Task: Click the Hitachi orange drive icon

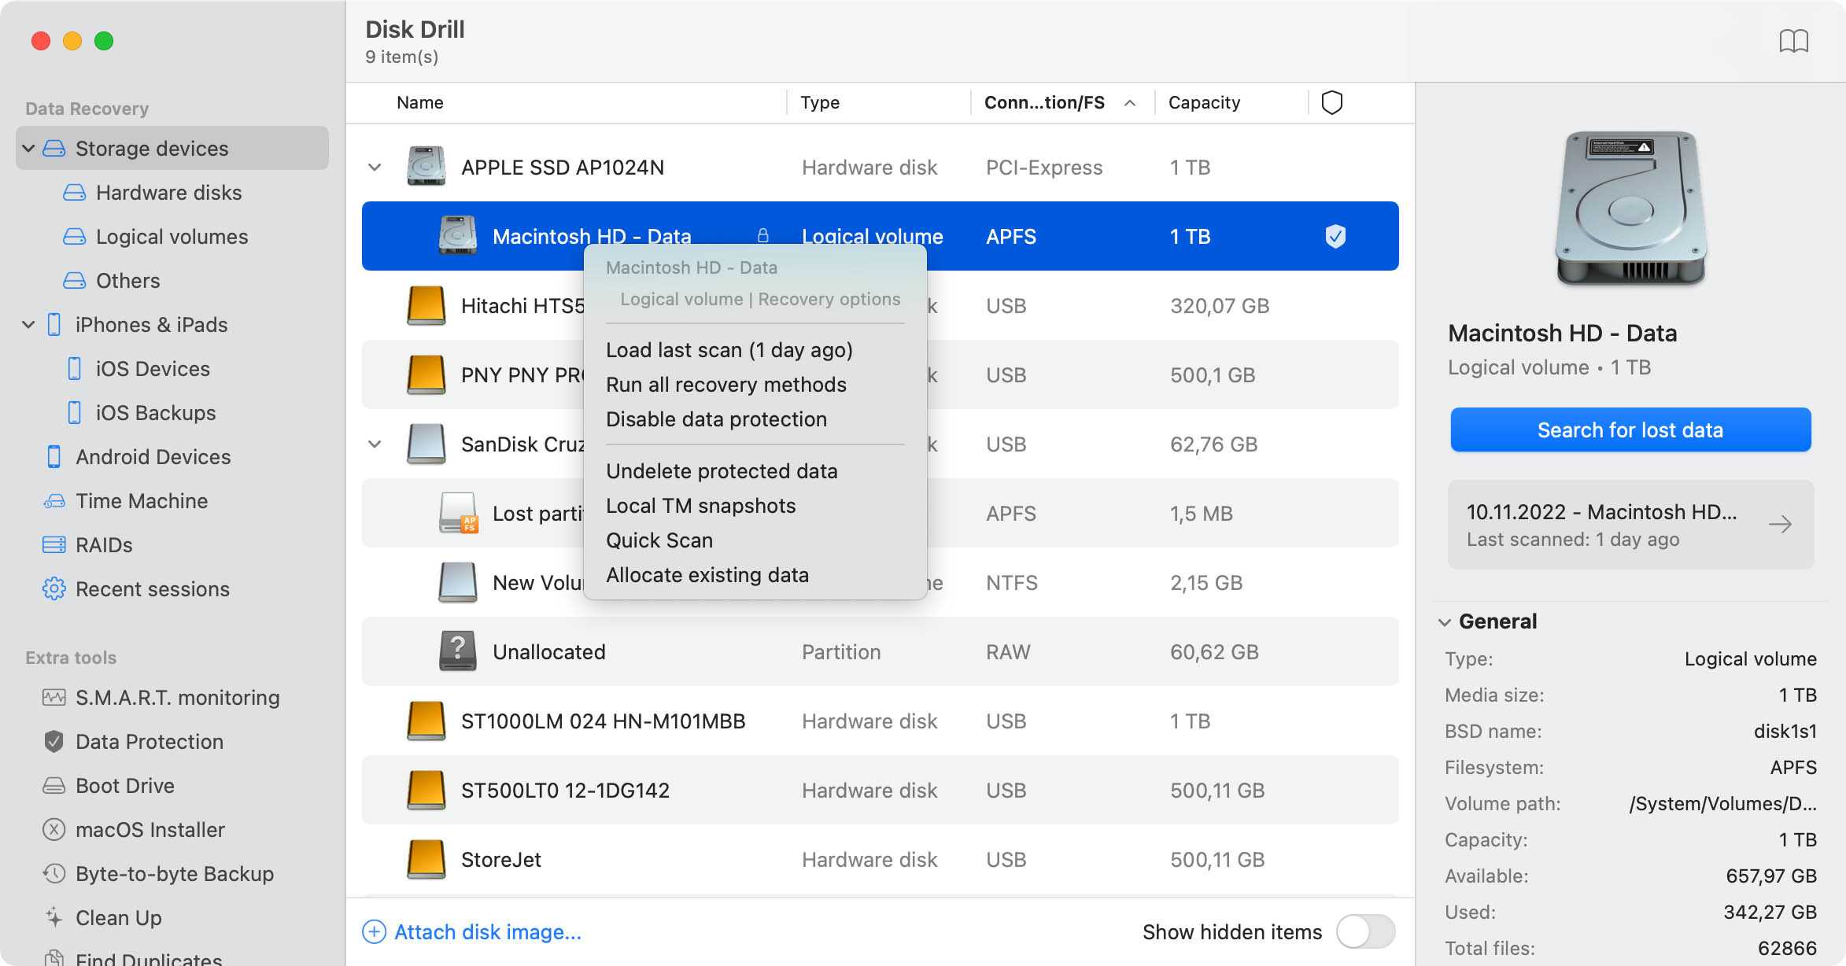Action: pyautogui.click(x=426, y=305)
